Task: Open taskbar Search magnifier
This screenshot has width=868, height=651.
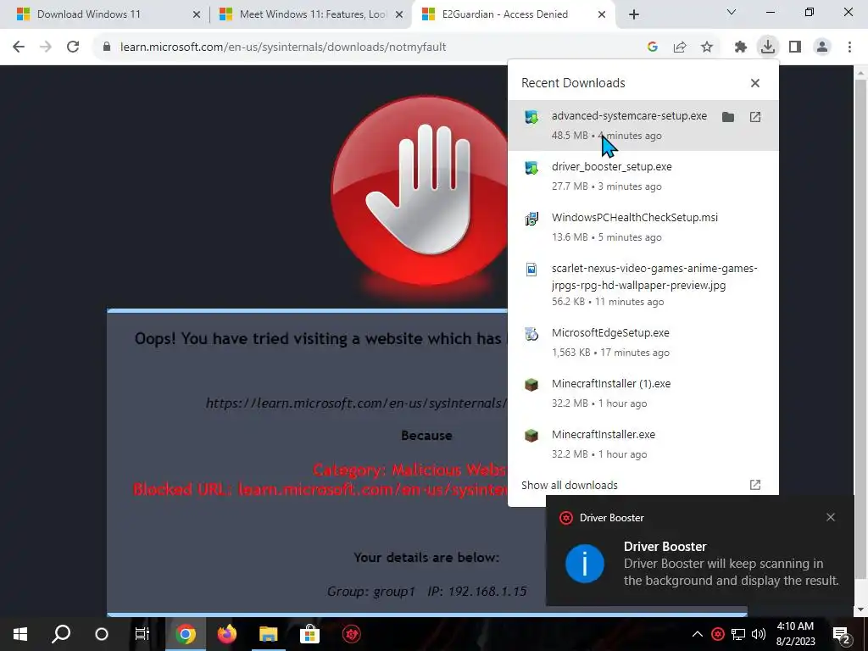Action: [61, 634]
